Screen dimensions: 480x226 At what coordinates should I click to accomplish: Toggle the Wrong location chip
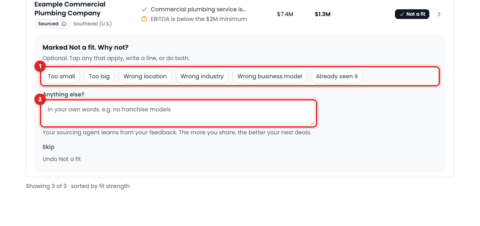(x=145, y=76)
